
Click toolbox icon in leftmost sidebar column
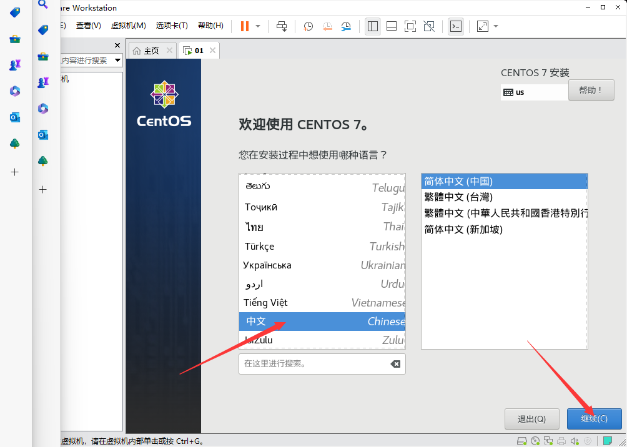(15, 39)
